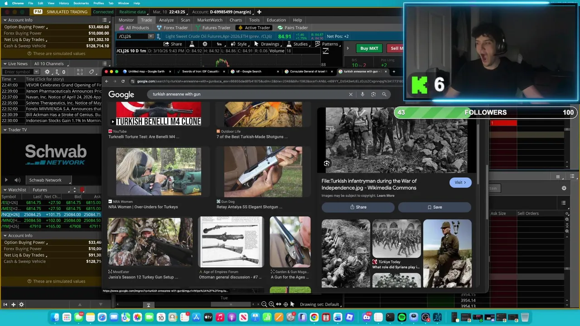This screenshot has width=580, height=326.
Task: Zoom in the chart with the plus magnifier
Action: coord(271,304)
